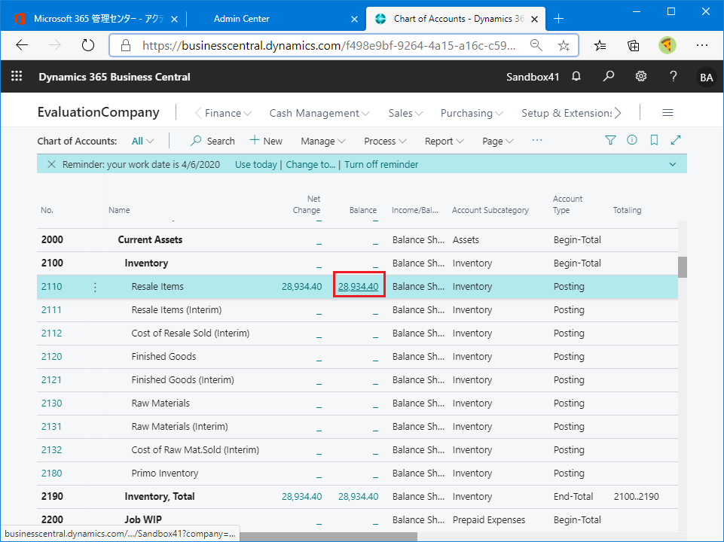This screenshot has height=542, width=724.
Task: Switch to the Admin Center tab
Action: [x=242, y=19]
